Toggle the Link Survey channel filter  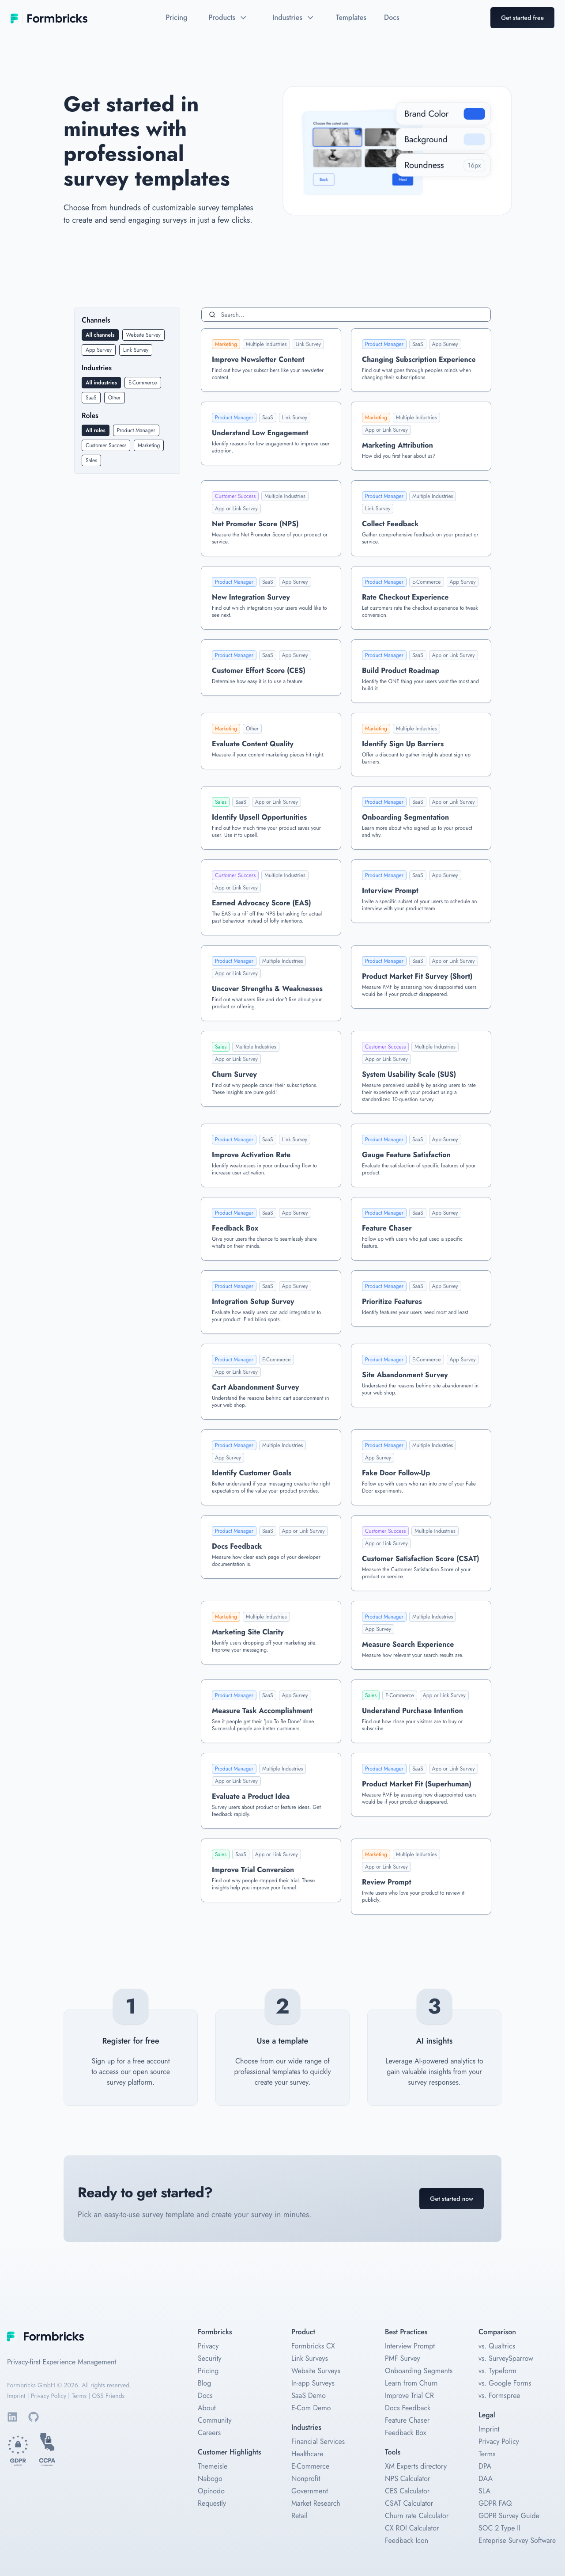tap(136, 350)
